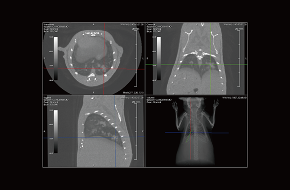Click the Coronal view grayscale color bar
The height and width of the screenshot is (190, 290).
(x=159, y=59)
